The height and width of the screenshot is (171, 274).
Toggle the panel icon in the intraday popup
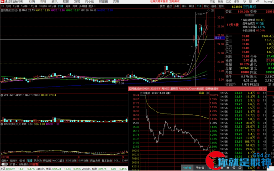(207, 93)
